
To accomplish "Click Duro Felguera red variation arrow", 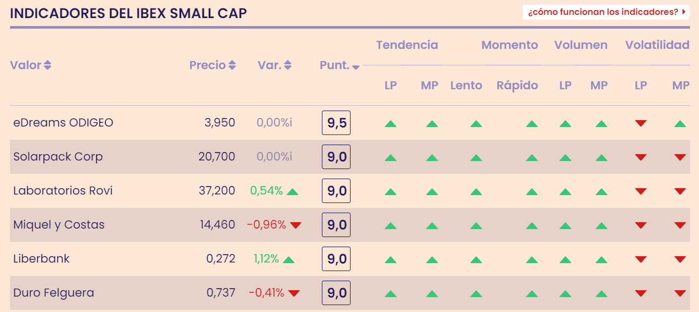I will click(294, 293).
